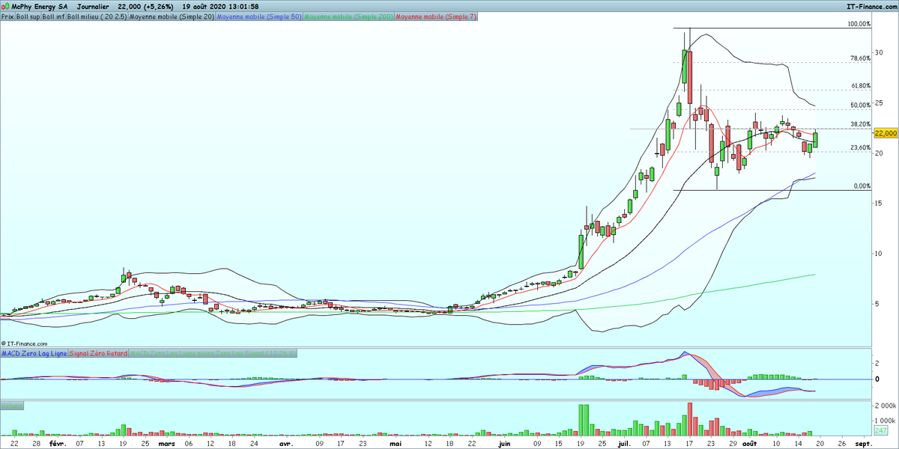Click the yellow 22,000 current price tag
Screen dimensions: 899x449
886,132
